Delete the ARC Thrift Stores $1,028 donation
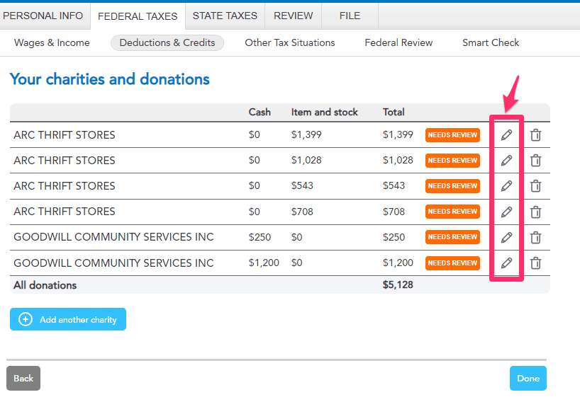Screen dimensions: 580x414 click(536, 161)
